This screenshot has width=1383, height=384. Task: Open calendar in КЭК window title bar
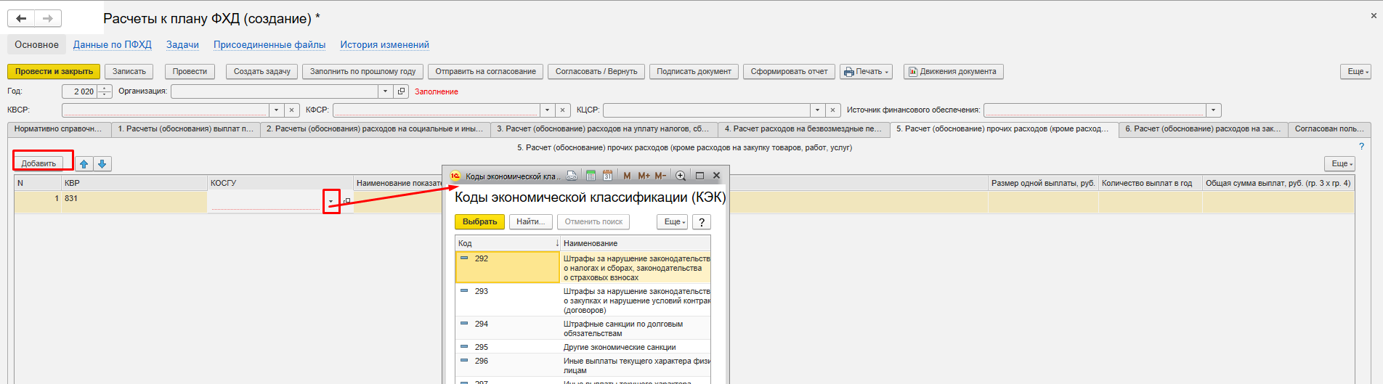(607, 176)
